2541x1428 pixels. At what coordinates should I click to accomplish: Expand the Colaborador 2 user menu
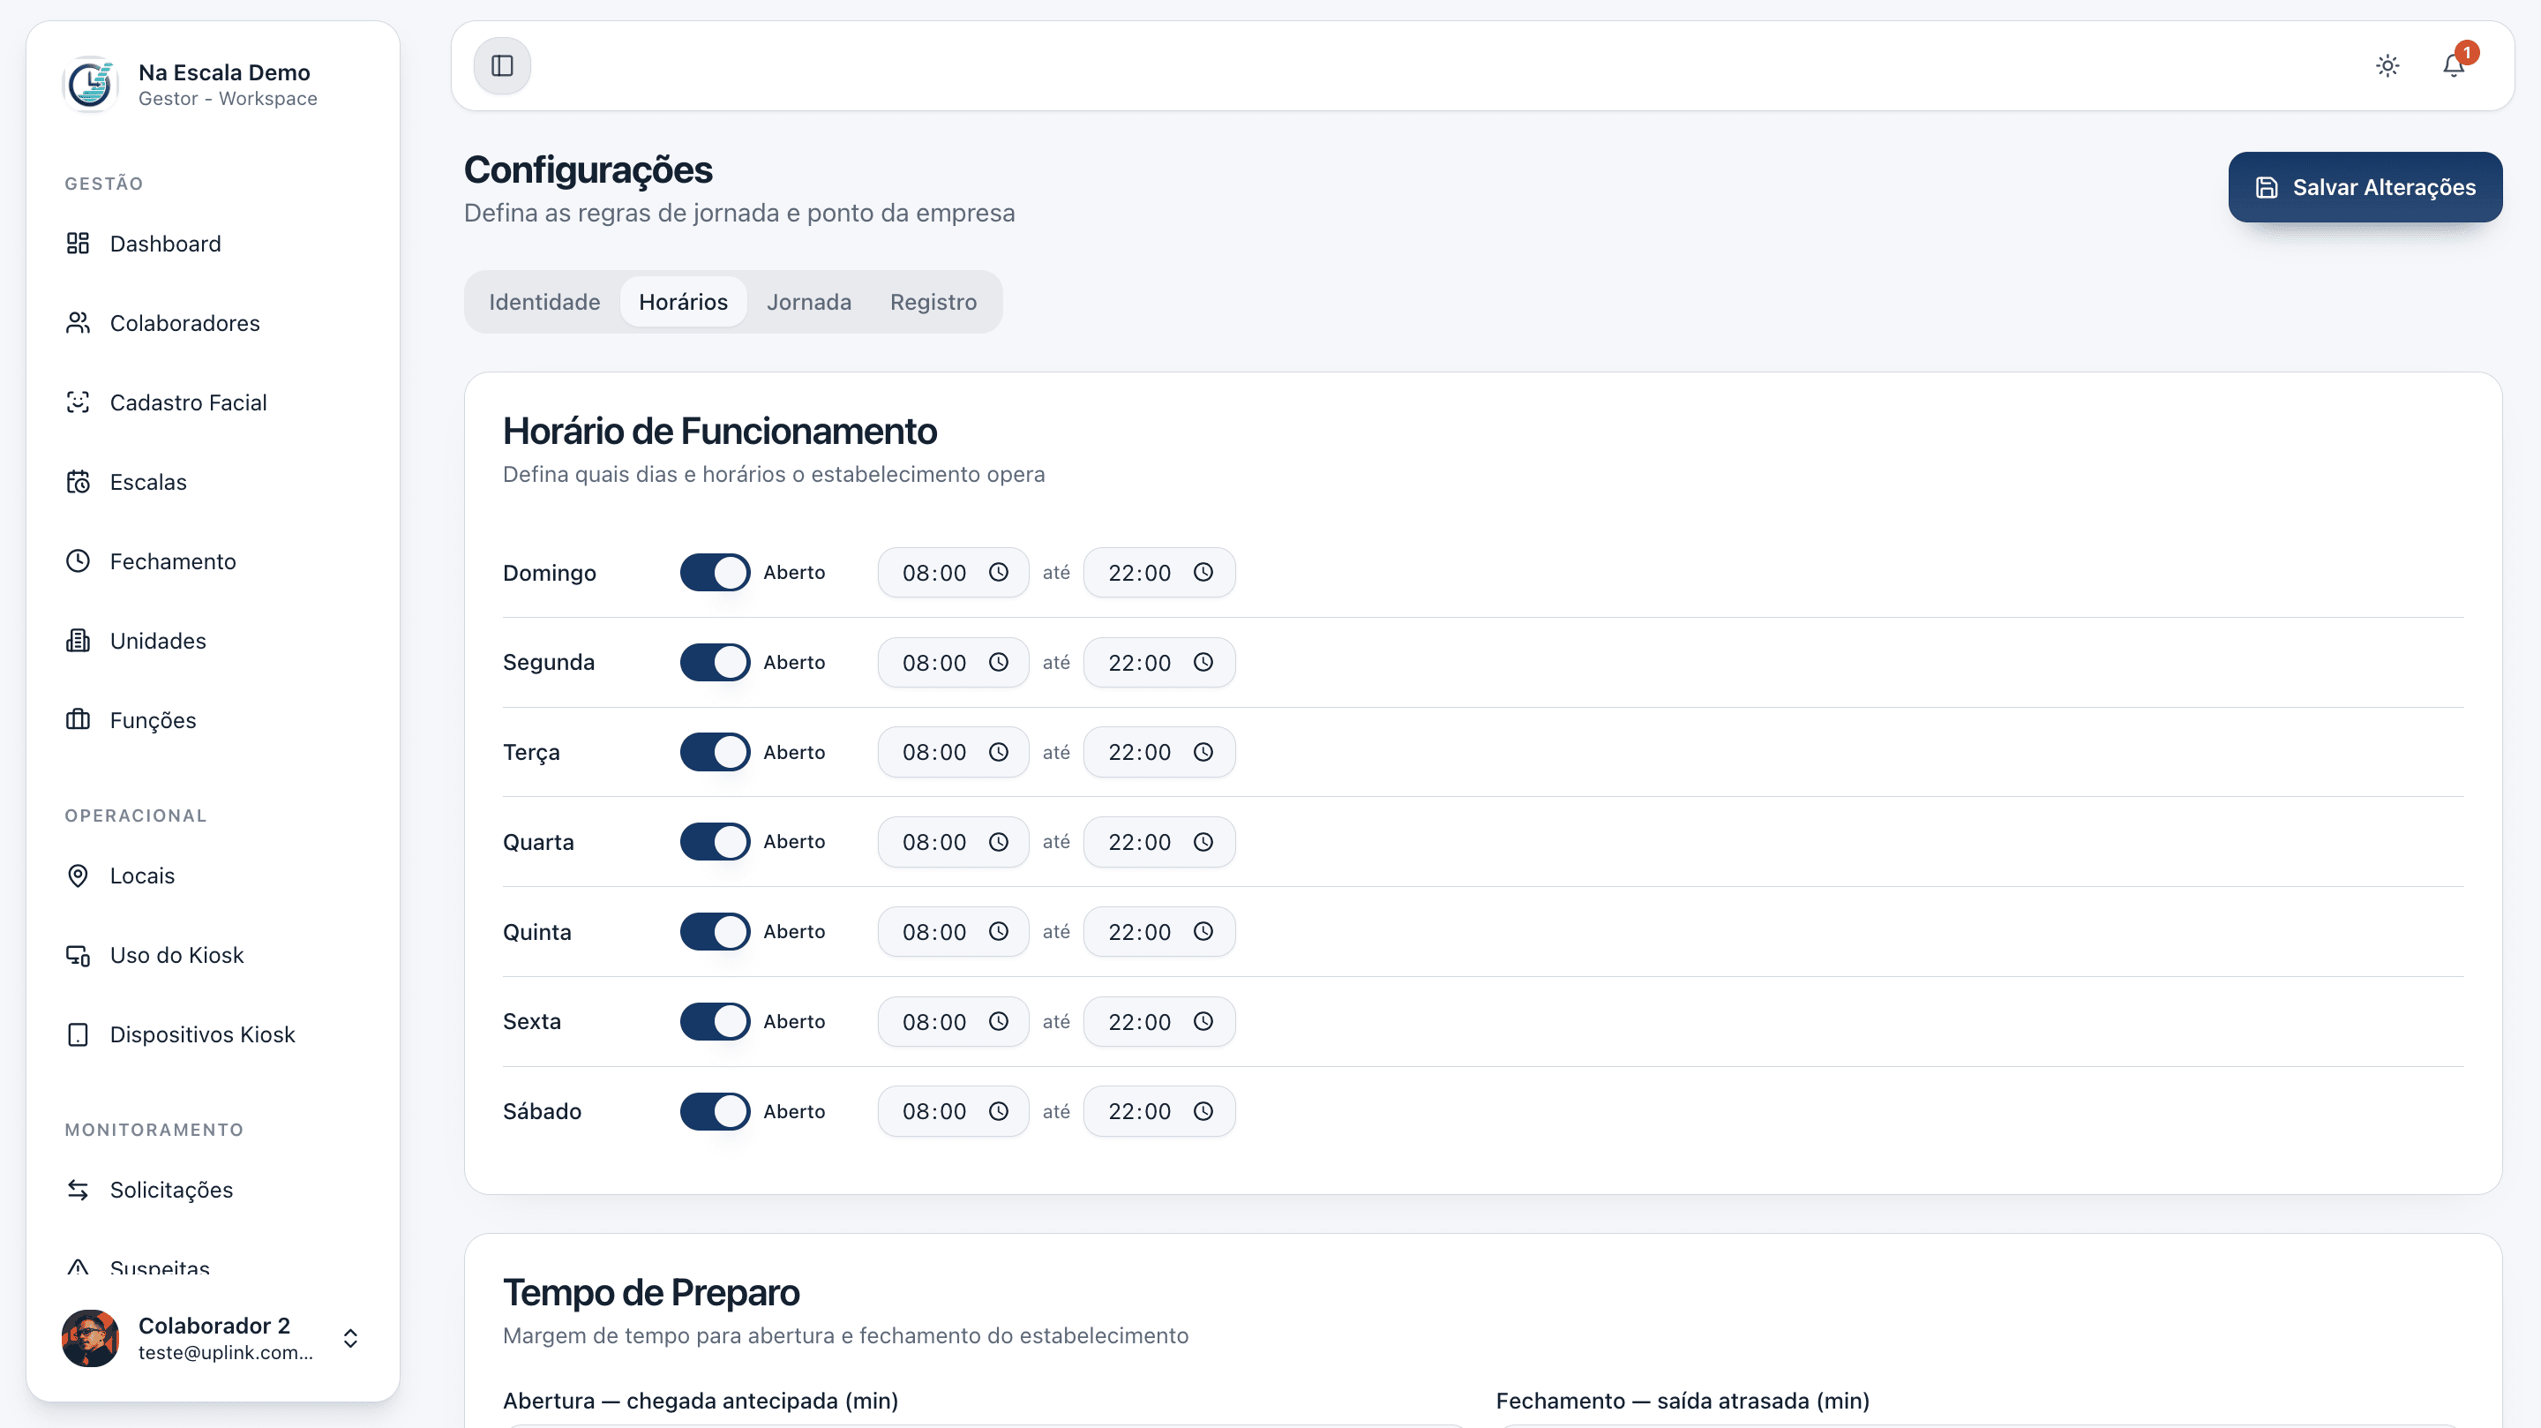tap(350, 1338)
